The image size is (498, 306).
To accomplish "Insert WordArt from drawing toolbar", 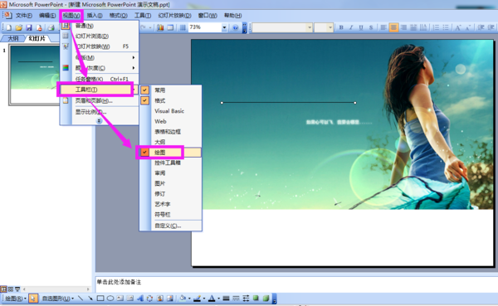I will [x=140, y=298].
